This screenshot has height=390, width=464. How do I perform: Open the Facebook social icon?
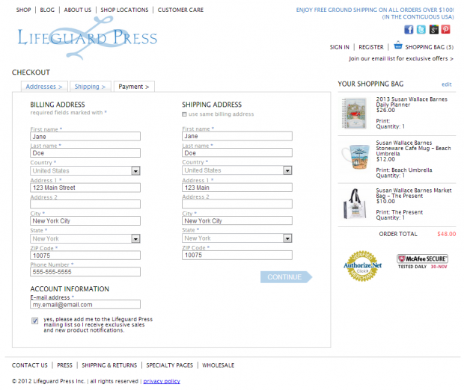point(409,30)
